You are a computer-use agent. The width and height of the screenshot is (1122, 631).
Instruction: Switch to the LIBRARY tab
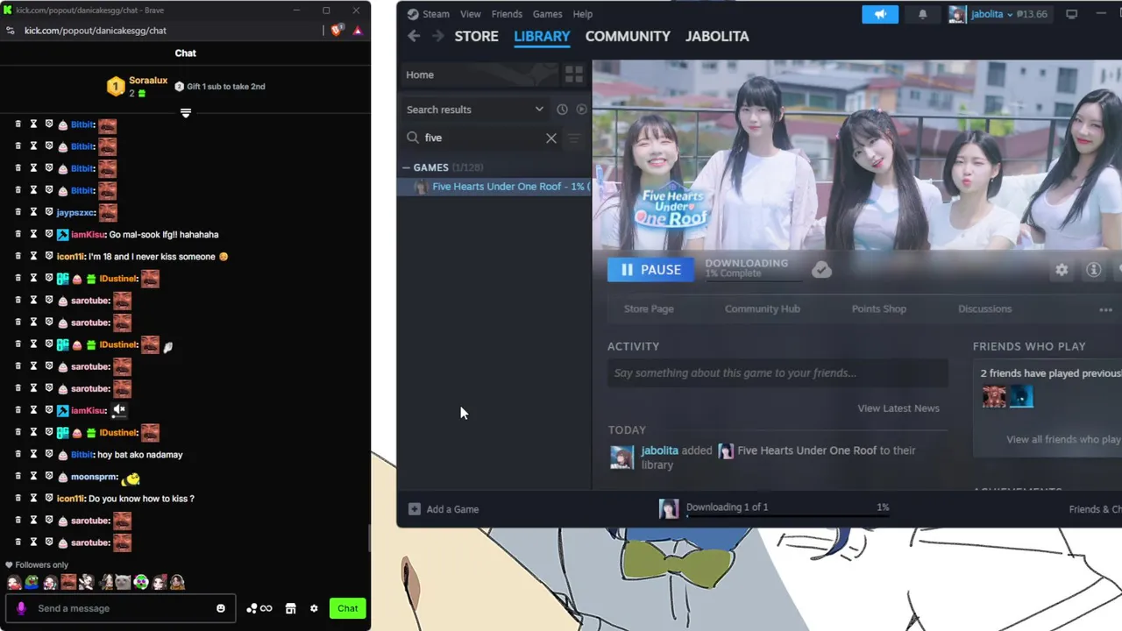coord(542,36)
